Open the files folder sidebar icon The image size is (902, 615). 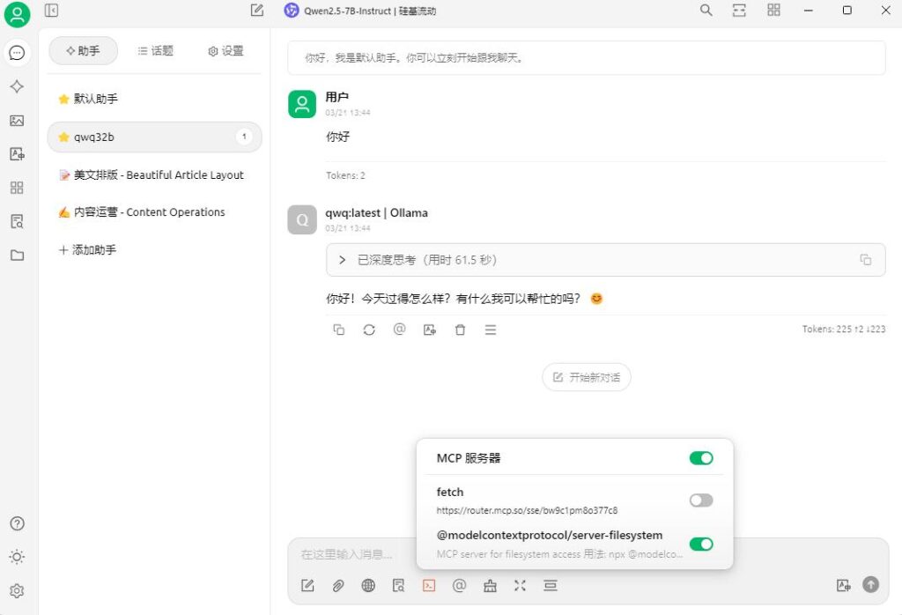click(x=18, y=255)
